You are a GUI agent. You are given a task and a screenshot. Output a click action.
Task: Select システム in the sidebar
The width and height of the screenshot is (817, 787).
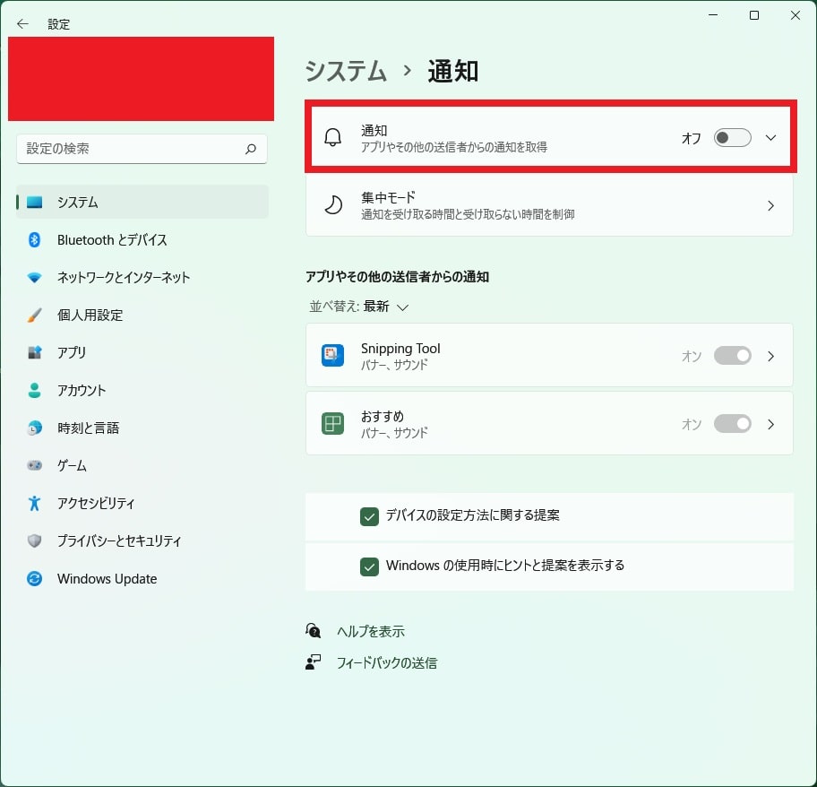(x=142, y=203)
